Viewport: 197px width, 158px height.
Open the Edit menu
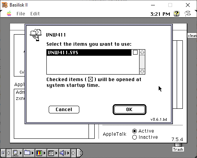point(35,13)
